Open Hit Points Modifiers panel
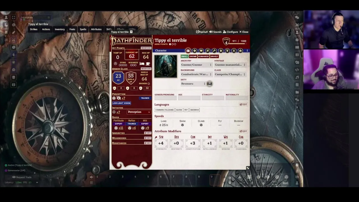 point(146,48)
